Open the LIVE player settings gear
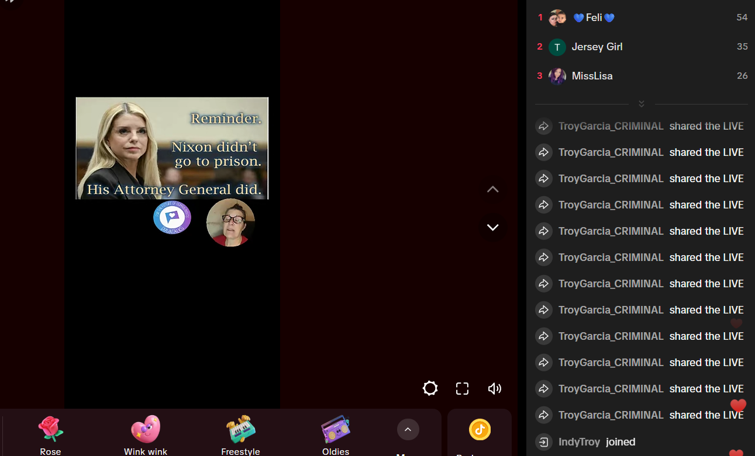This screenshot has width=755, height=456. 430,388
